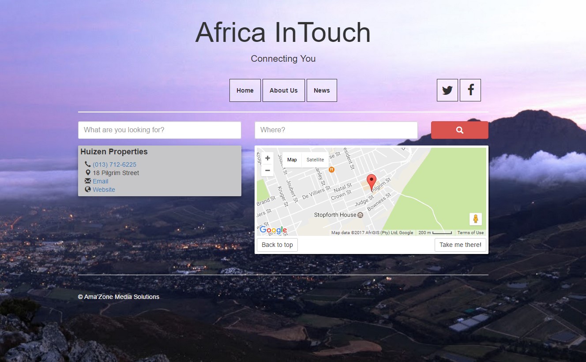Click the Google logo on map
Image resolution: width=586 pixels, height=362 pixels.
273,230
